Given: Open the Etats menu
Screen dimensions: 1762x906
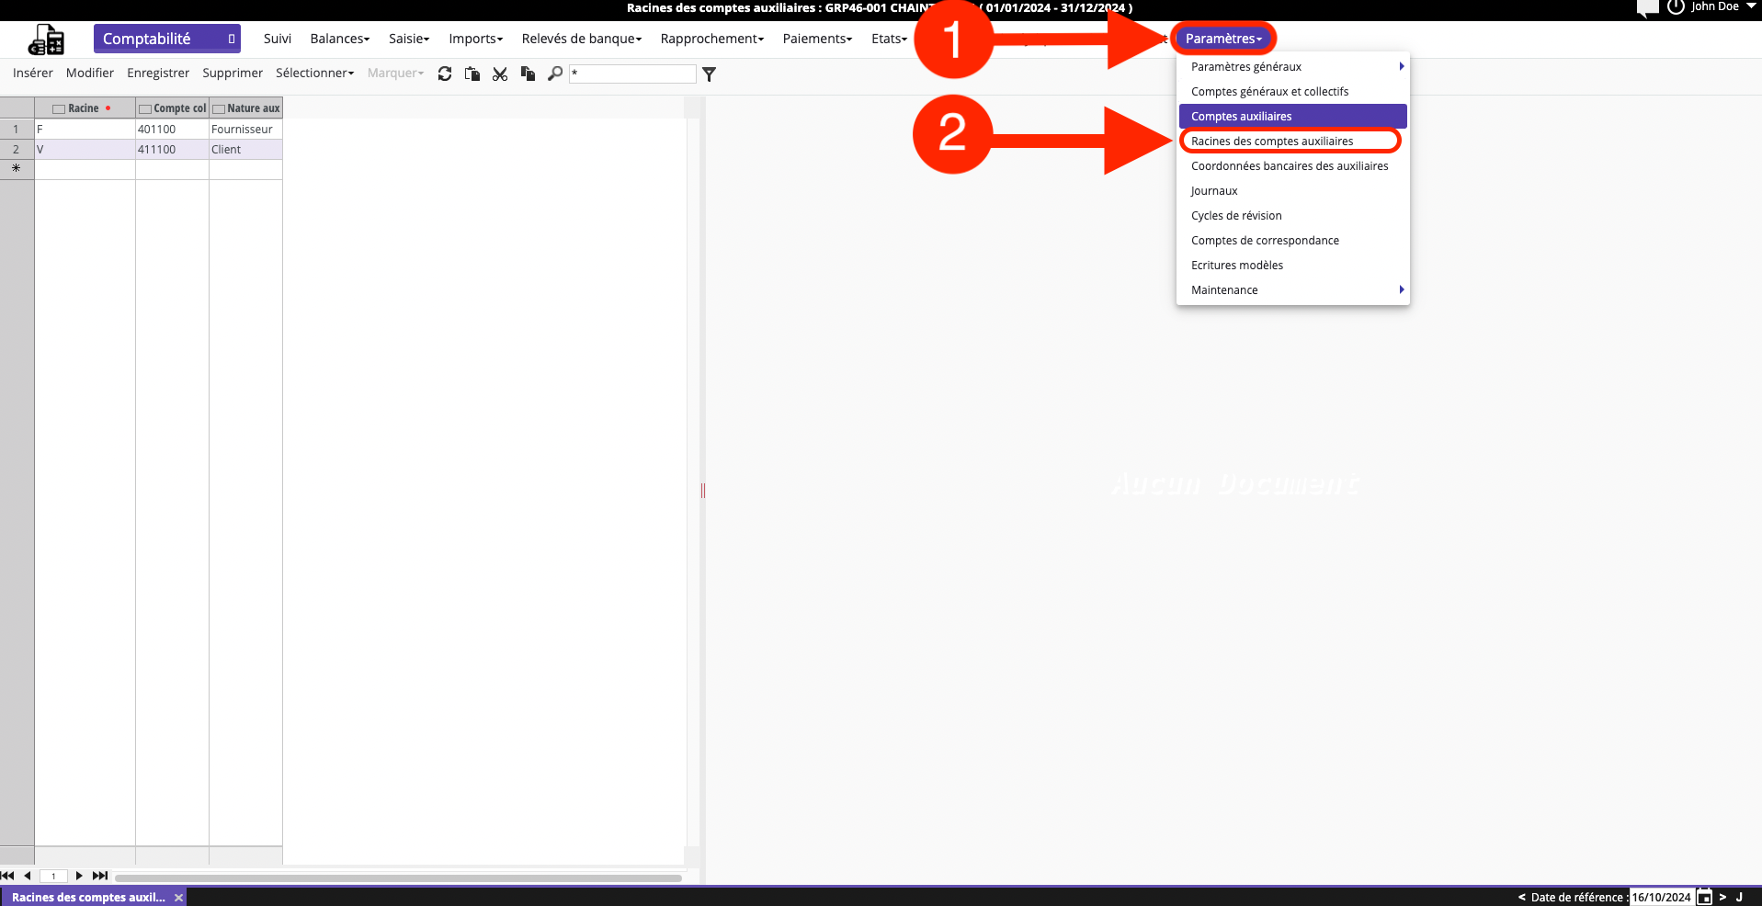Looking at the screenshot, I should 889,39.
